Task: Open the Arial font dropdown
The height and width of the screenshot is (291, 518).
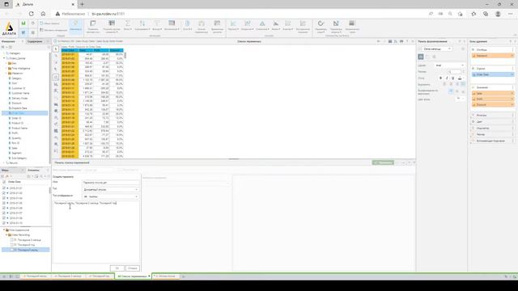Action: click(x=450, y=65)
